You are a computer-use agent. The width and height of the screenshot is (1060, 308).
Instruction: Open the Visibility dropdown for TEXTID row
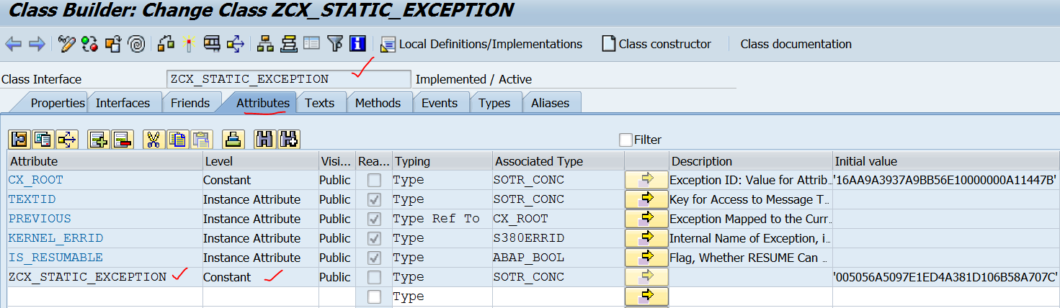pyautogui.click(x=335, y=199)
